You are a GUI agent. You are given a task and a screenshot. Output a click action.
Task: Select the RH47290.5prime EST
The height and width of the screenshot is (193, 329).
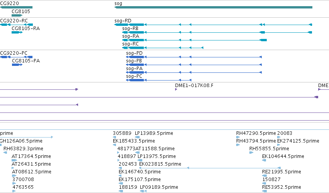point(256,133)
